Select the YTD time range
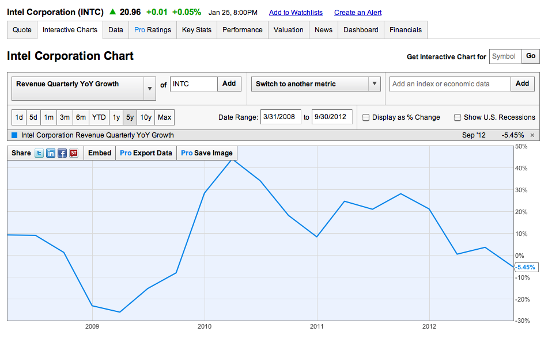 click(x=99, y=117)
